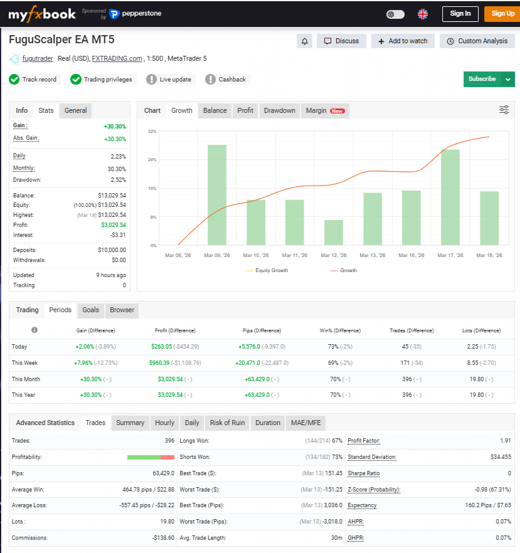520x553 pixels.
Task: Select the Profit chart tab
Action: [x=245, y=111]
